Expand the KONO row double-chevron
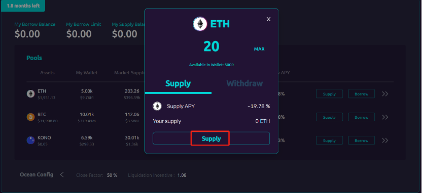The image size is (422, 193). [x=385, y=140]
